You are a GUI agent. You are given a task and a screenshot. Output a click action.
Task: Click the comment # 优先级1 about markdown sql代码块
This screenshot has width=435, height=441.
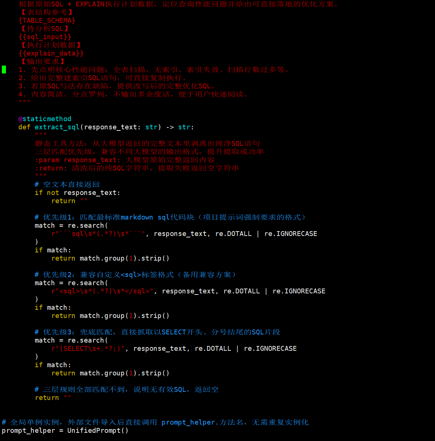click(x=170, y=217)
